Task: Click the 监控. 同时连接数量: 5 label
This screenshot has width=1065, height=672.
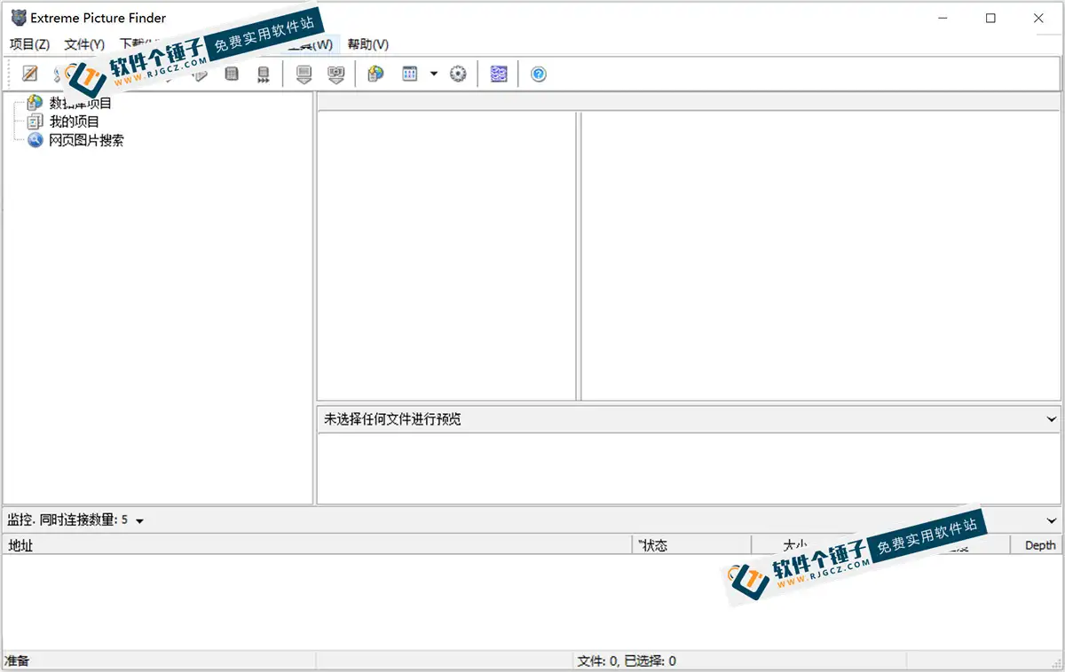Action: tap(67, 520)
